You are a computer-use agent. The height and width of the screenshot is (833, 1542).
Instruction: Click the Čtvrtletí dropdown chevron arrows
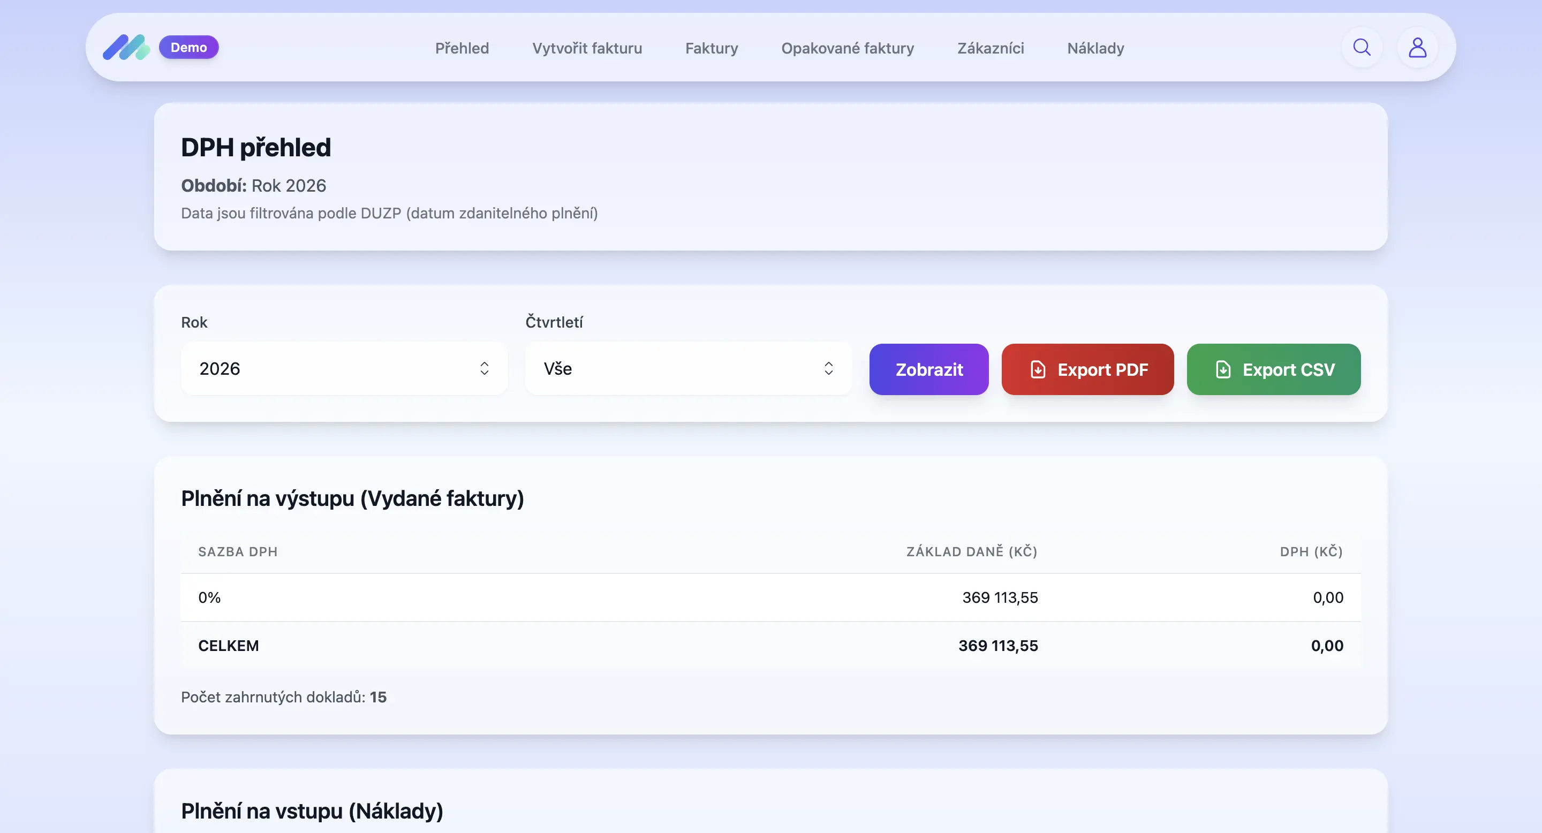(x=828, y=369)
